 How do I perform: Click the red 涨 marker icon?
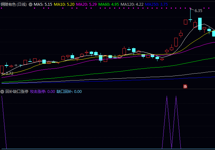(x=185, y=86)
